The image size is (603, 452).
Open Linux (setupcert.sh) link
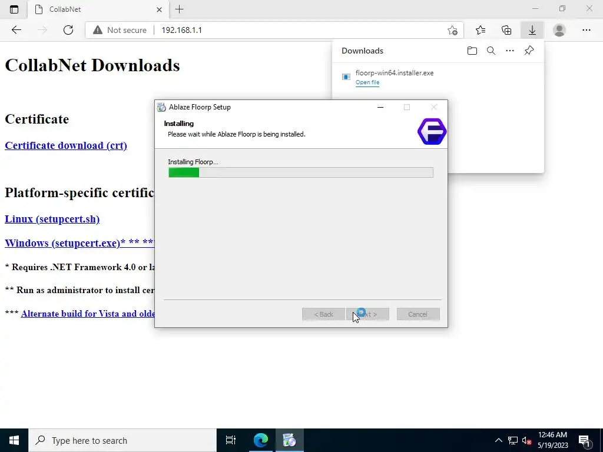pyautogui.click(x=52, y=219)
